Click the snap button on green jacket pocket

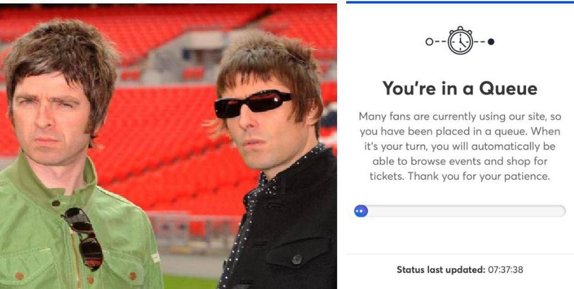[20, 276]
